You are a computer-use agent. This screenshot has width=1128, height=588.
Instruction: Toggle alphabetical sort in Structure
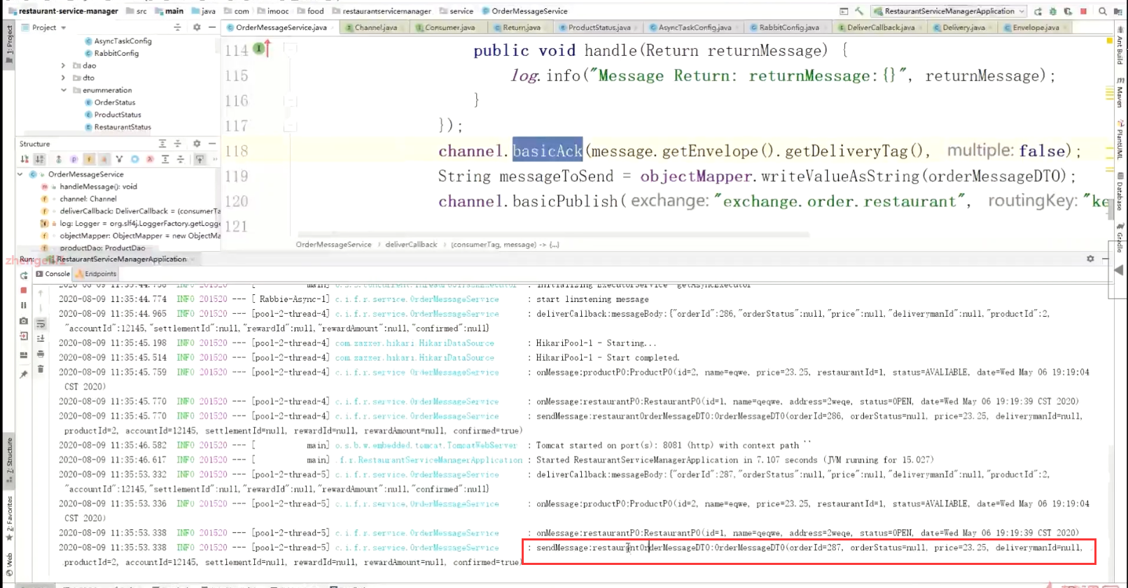40,159
